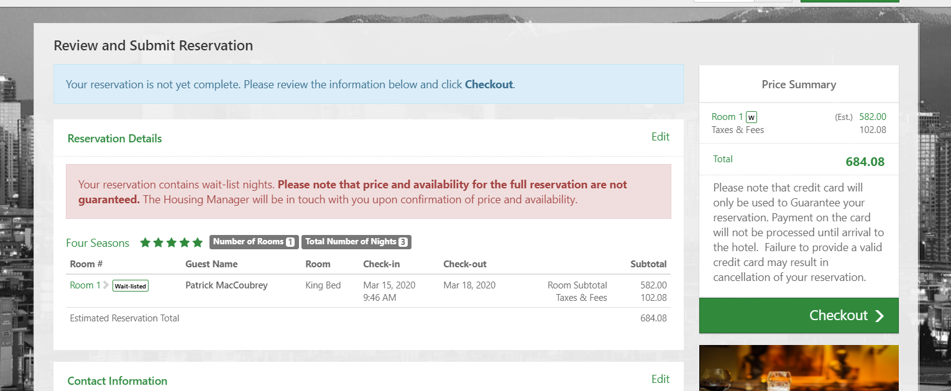Click the fifth green star rating icon
Viewport: 951px width, 391px height.
pos(198,242)
